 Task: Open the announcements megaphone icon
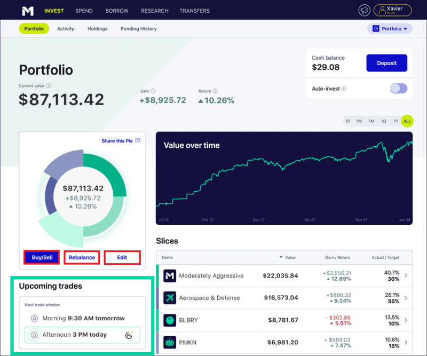[364, 11]
